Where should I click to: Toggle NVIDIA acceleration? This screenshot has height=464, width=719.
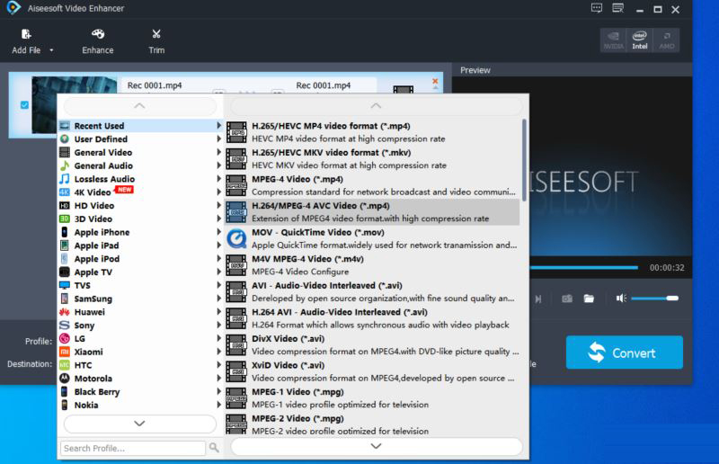pyautogui.click(x=613, y=40)
